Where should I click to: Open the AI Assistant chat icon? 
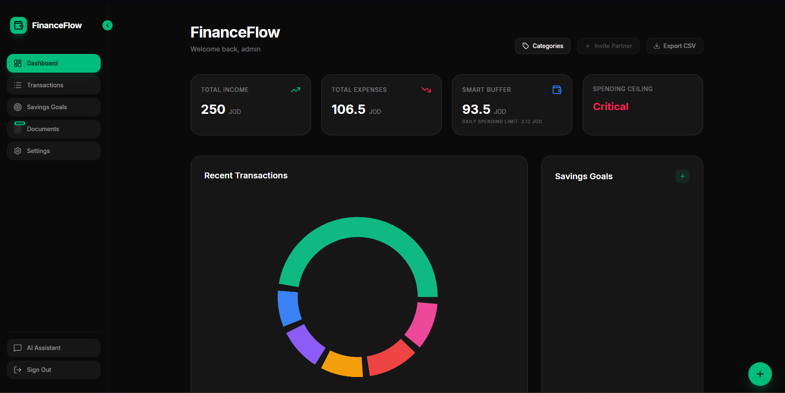17,347
